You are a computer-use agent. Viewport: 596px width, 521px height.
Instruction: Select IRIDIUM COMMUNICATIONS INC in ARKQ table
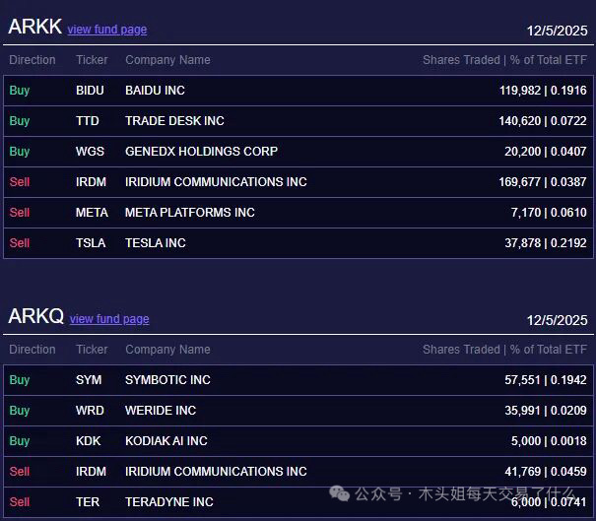[216, 472]
